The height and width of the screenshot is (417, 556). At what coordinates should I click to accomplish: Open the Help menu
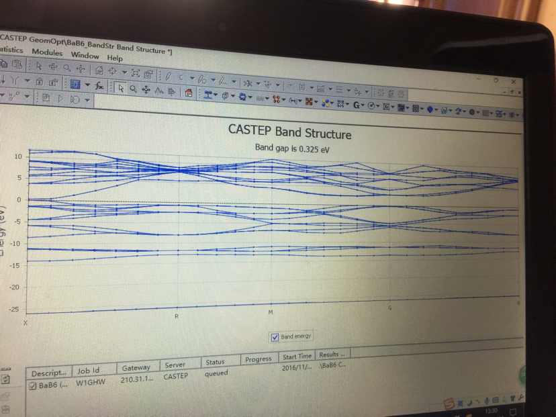pos(115,58)
